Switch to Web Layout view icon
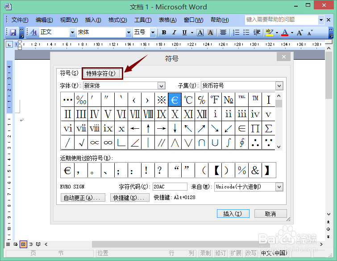337x261 pixels. coord(16,244)
